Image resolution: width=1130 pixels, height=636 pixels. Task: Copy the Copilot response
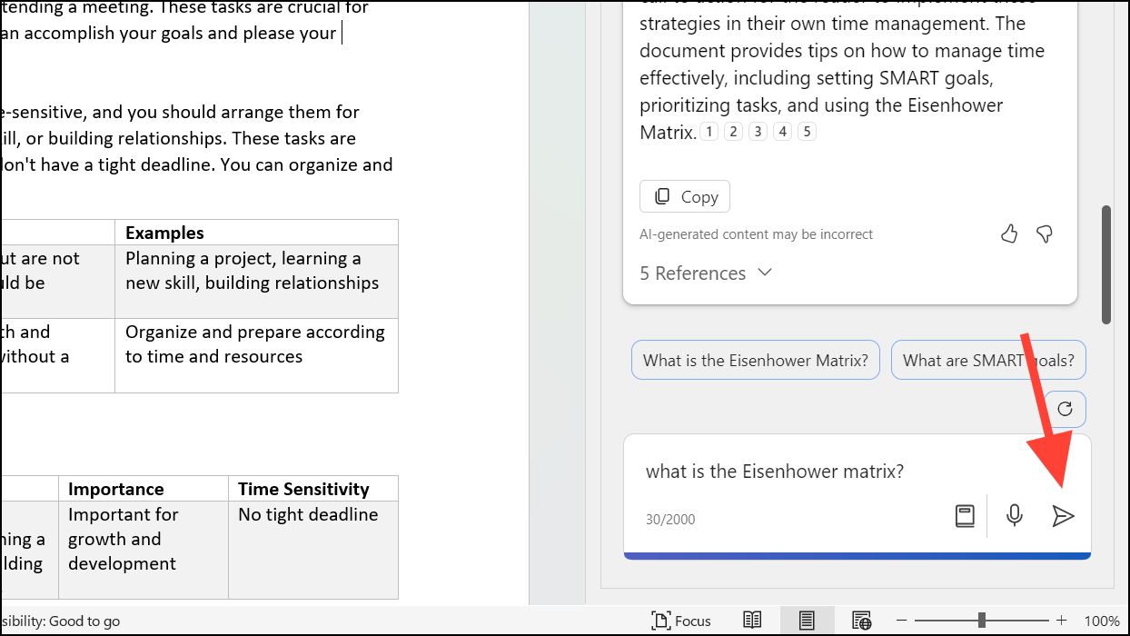(685, 196)
